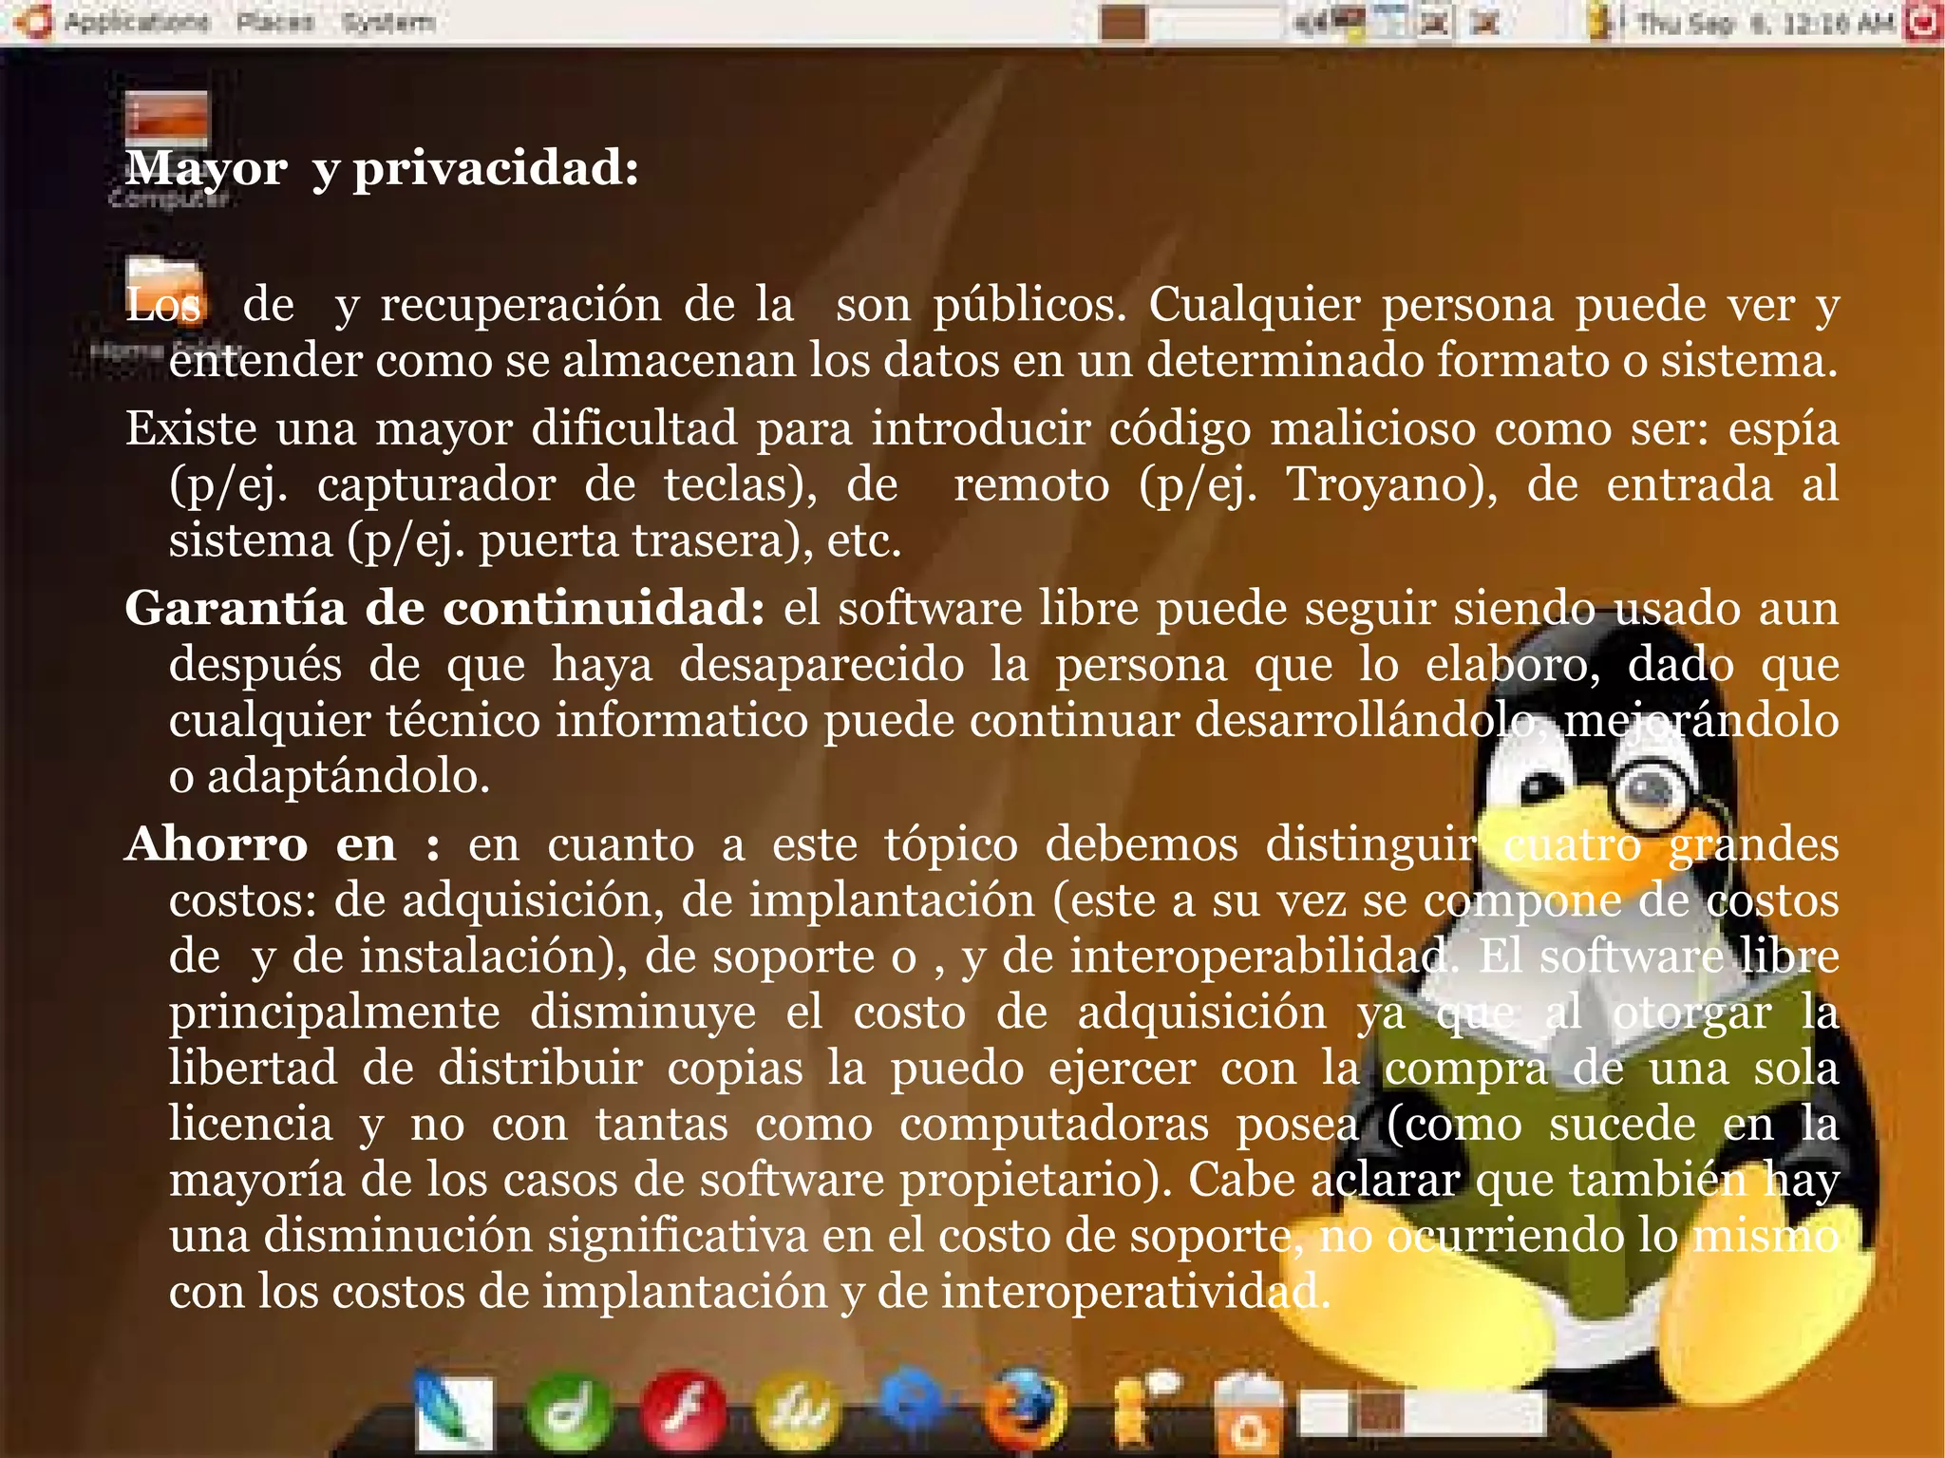Image resolution: width=1945 pixels, height=1458 pixels.
Task: Click the yellow figure tray icon near clock
Action: tap(1601, 22)
